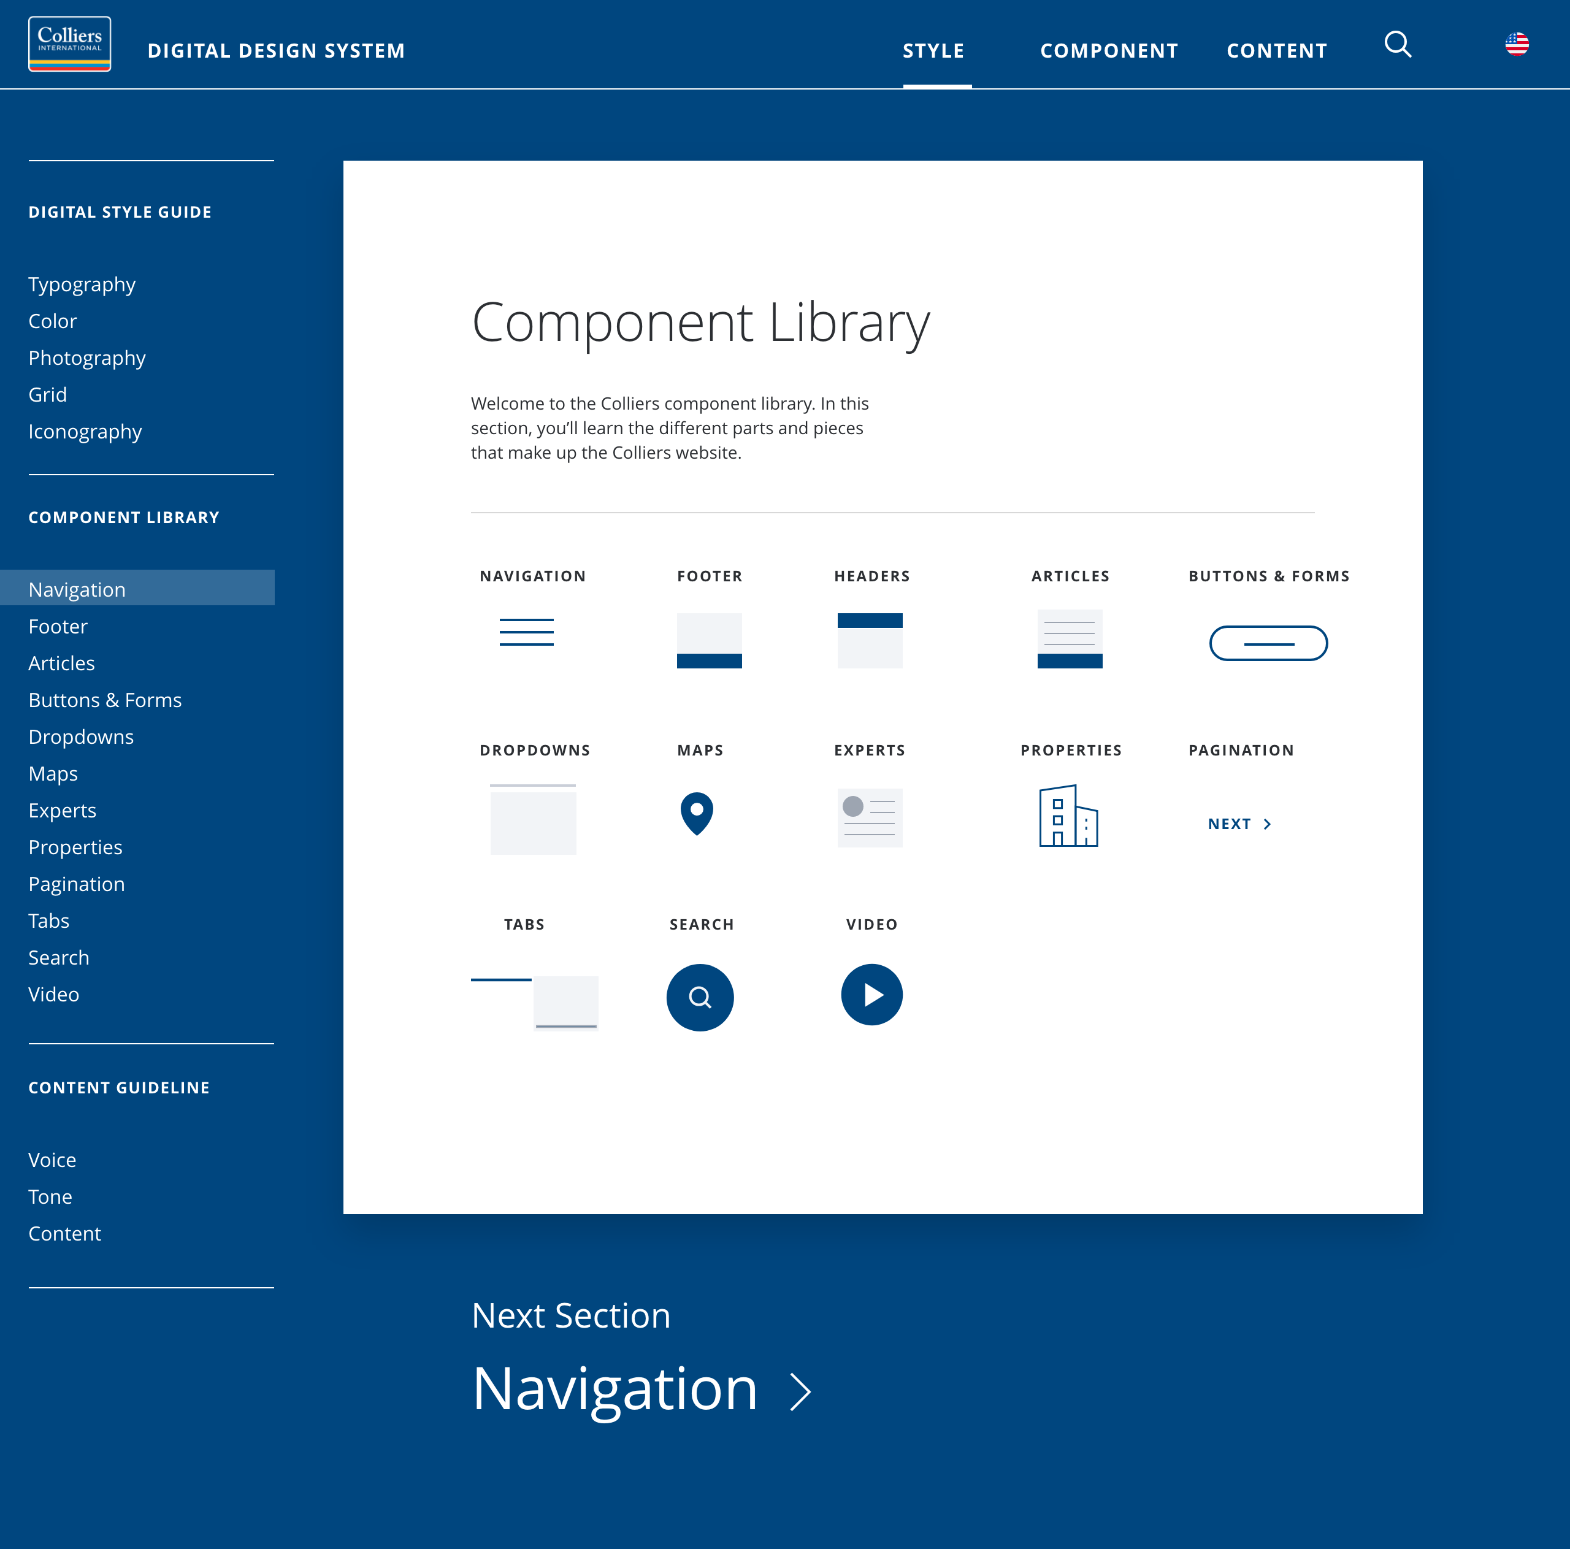Select Experts in the sidebar
The height and width of the screenshot is (1549, 1570).
coord(63,810)
